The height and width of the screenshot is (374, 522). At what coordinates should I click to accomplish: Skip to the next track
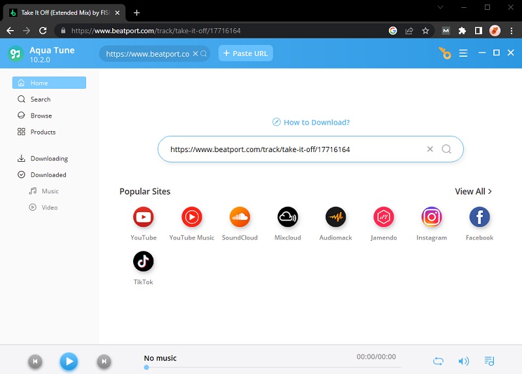pyautogui.click(x=104, y=362)
